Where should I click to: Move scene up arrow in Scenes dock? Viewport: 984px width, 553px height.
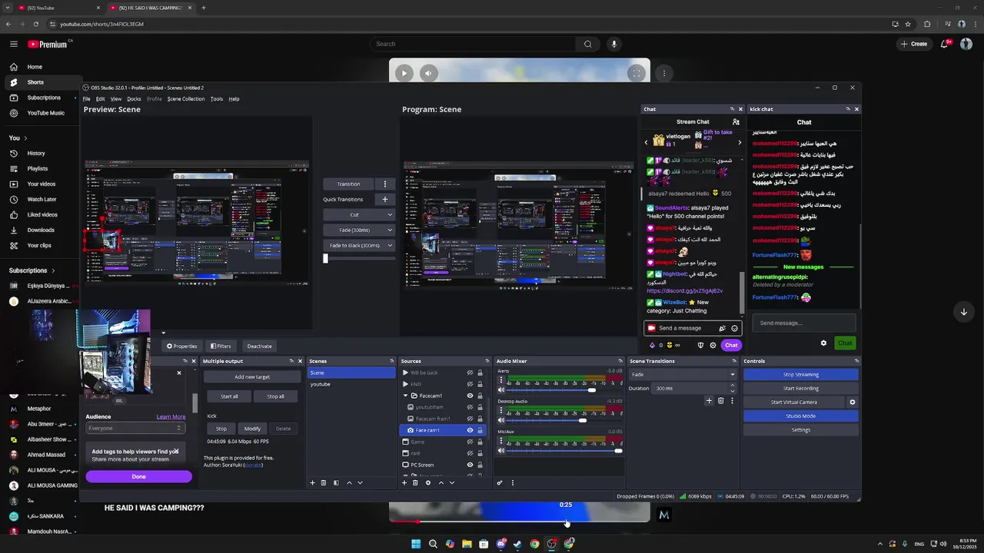point(349,483)
